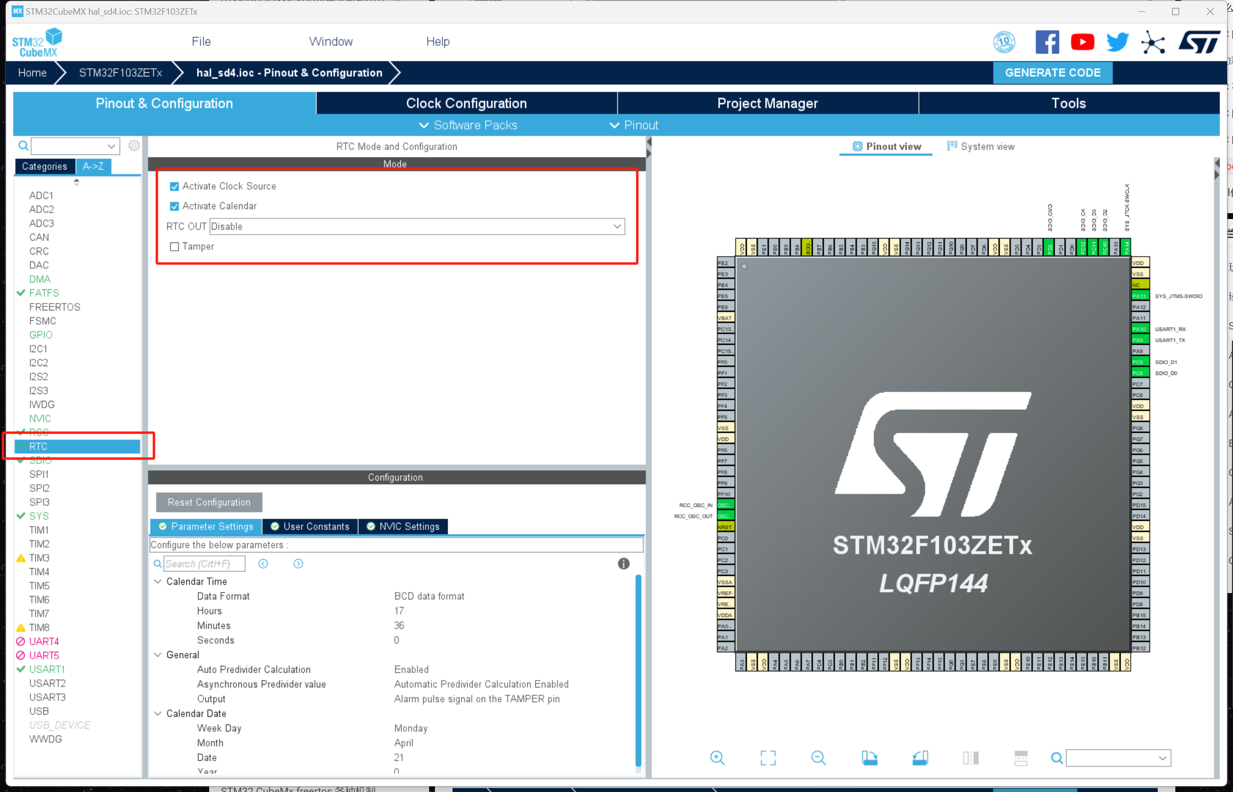This screenshot has width=1233, height=792.
Task: Click the GENERATE CODE button
Action: tap(1052, 72)
